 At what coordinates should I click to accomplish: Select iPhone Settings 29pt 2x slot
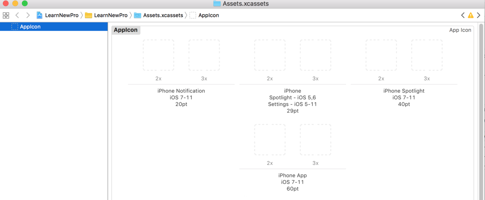point(270,55)
